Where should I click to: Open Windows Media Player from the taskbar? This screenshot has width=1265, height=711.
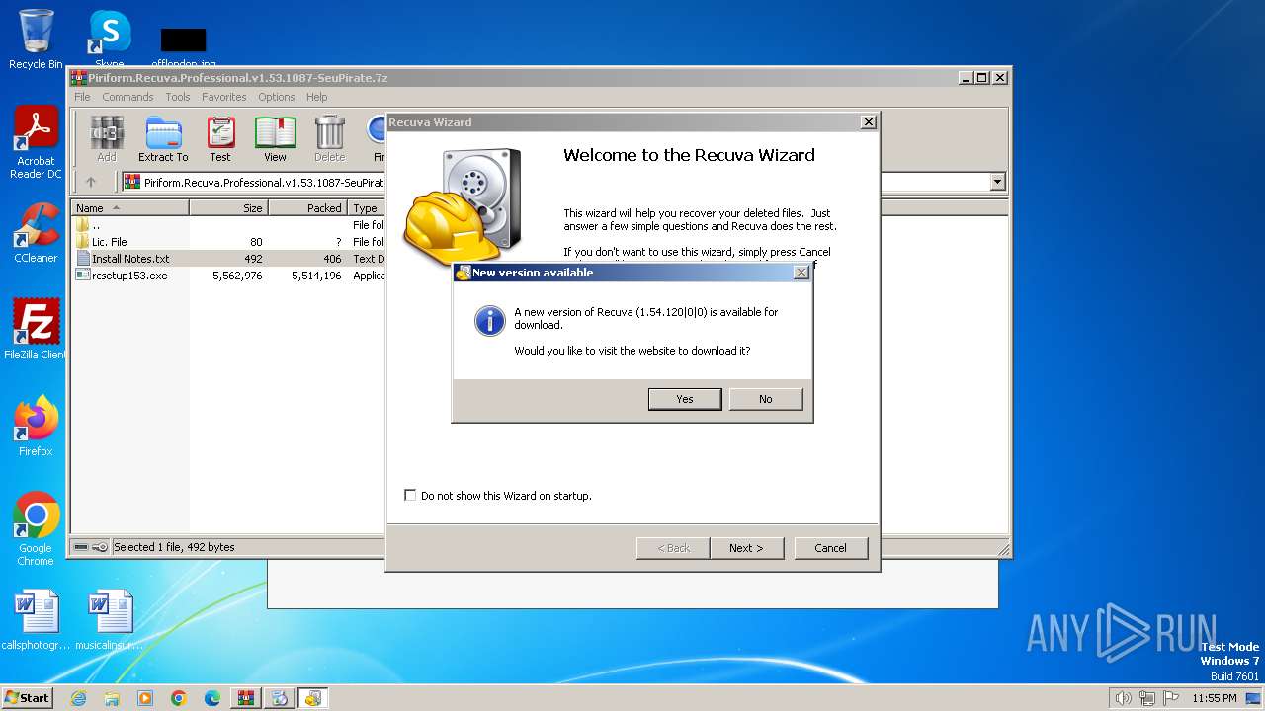click(x=145, y=698)
